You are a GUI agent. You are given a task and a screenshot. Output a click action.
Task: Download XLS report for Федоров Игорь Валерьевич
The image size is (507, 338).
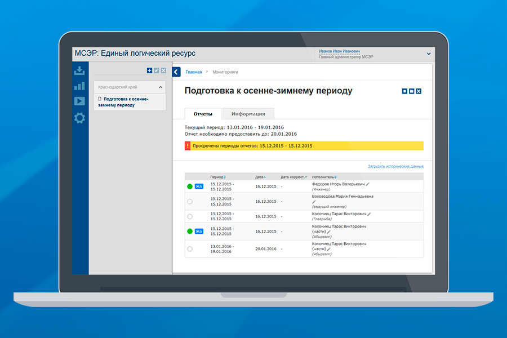pyautogui.click(x=199, y=186)
